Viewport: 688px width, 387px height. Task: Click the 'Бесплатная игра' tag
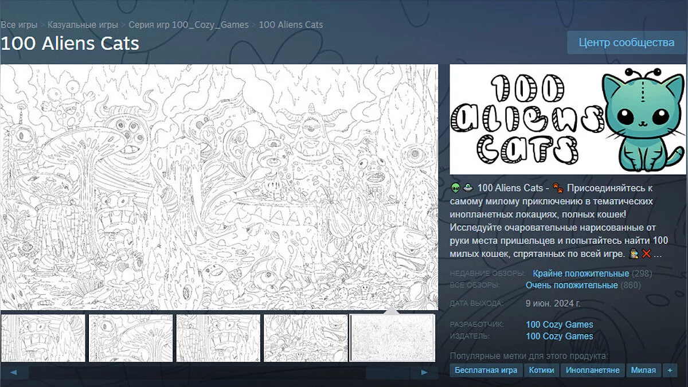(x=486, y=370)
